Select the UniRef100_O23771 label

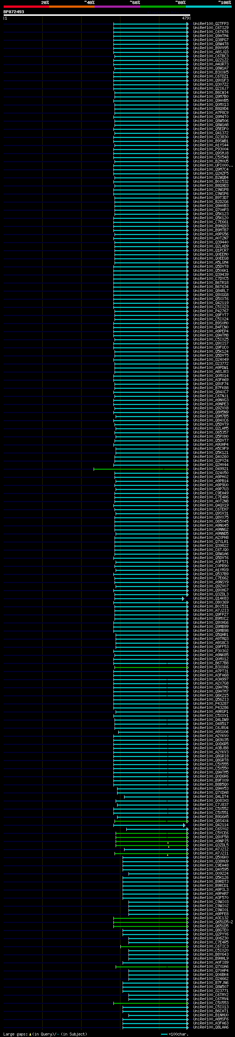click(210, 991)
